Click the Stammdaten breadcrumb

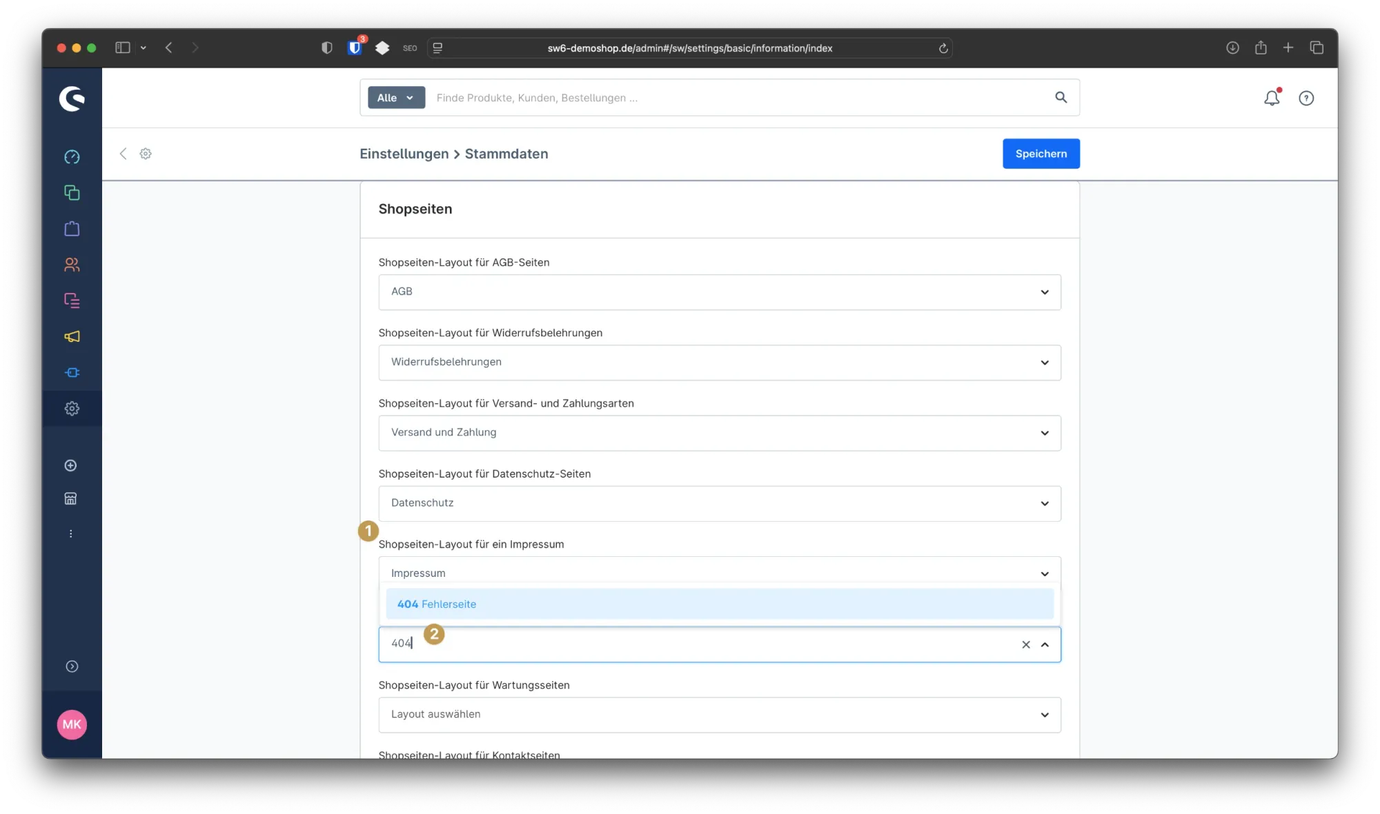[x=506, y=154]
